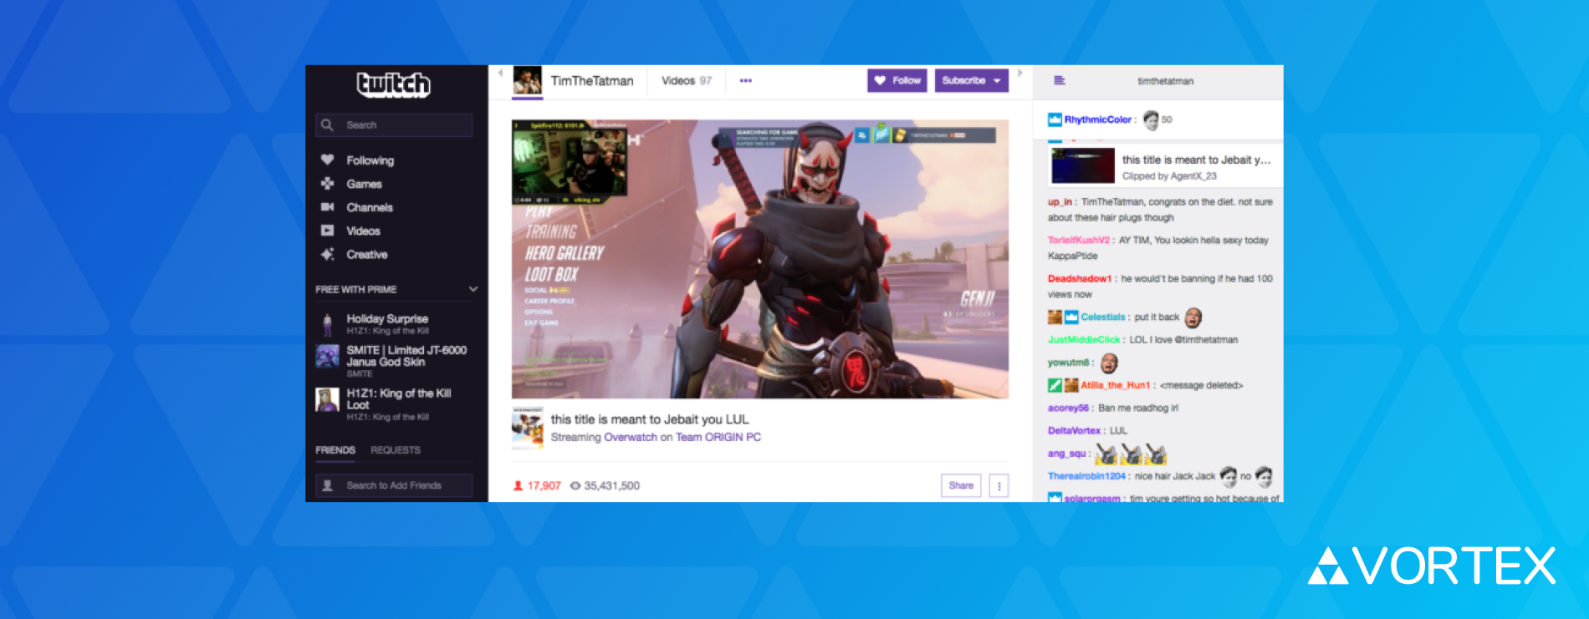Click the Therealrobin1204 username in chat

pyautogui.click(x=1087, y=476)
